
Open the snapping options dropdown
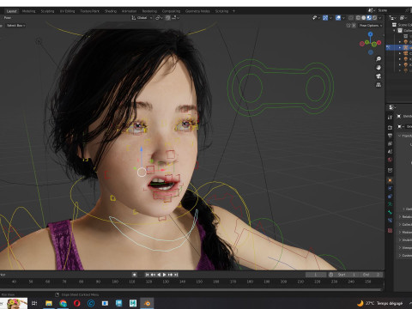(x=175, y=18)
